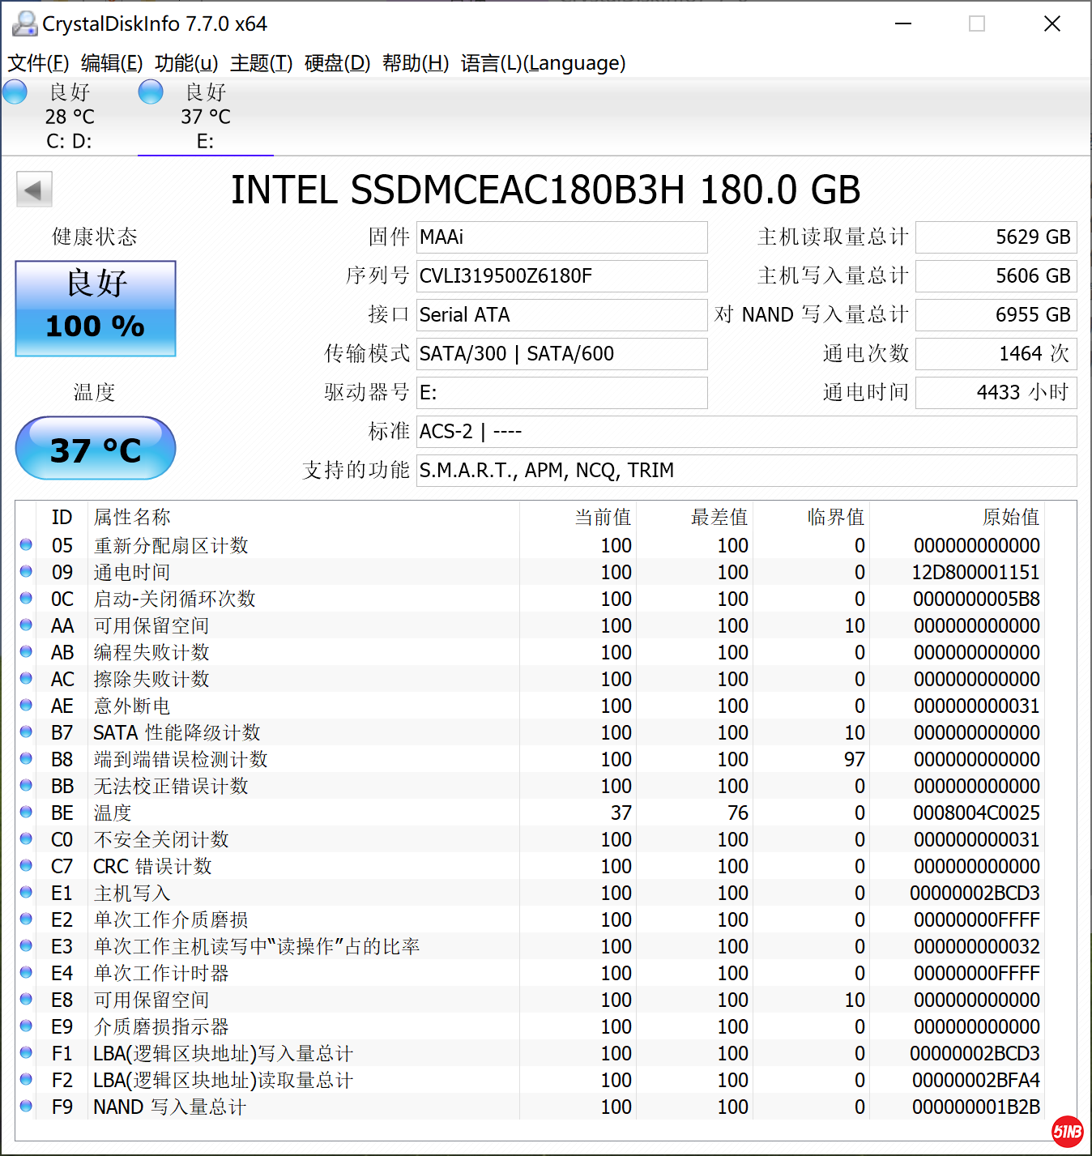Click status dot for 温度 BE row
1092x1156 pixels.
(x=26, y=813)
